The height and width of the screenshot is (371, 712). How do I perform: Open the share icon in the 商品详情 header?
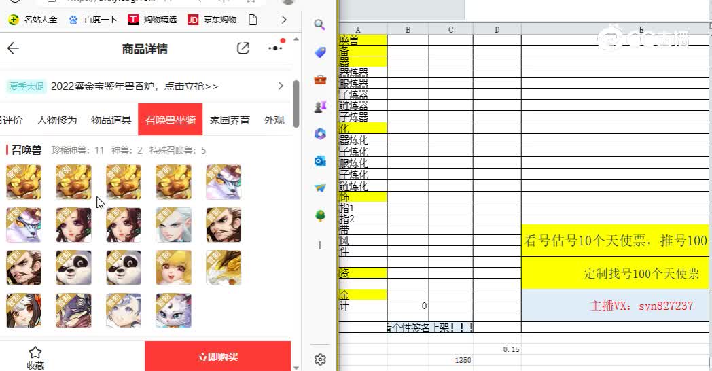tap(243, 48)
